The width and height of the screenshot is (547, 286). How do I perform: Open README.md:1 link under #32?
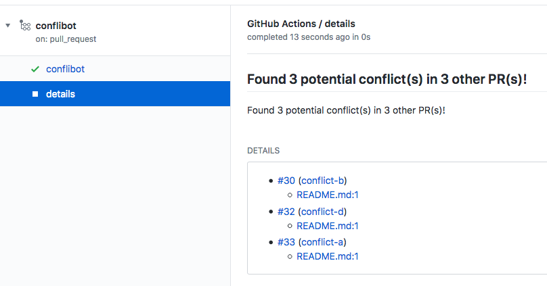coord(327,226)
